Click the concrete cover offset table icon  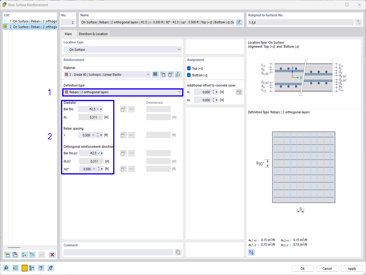[x=239, y=92]
